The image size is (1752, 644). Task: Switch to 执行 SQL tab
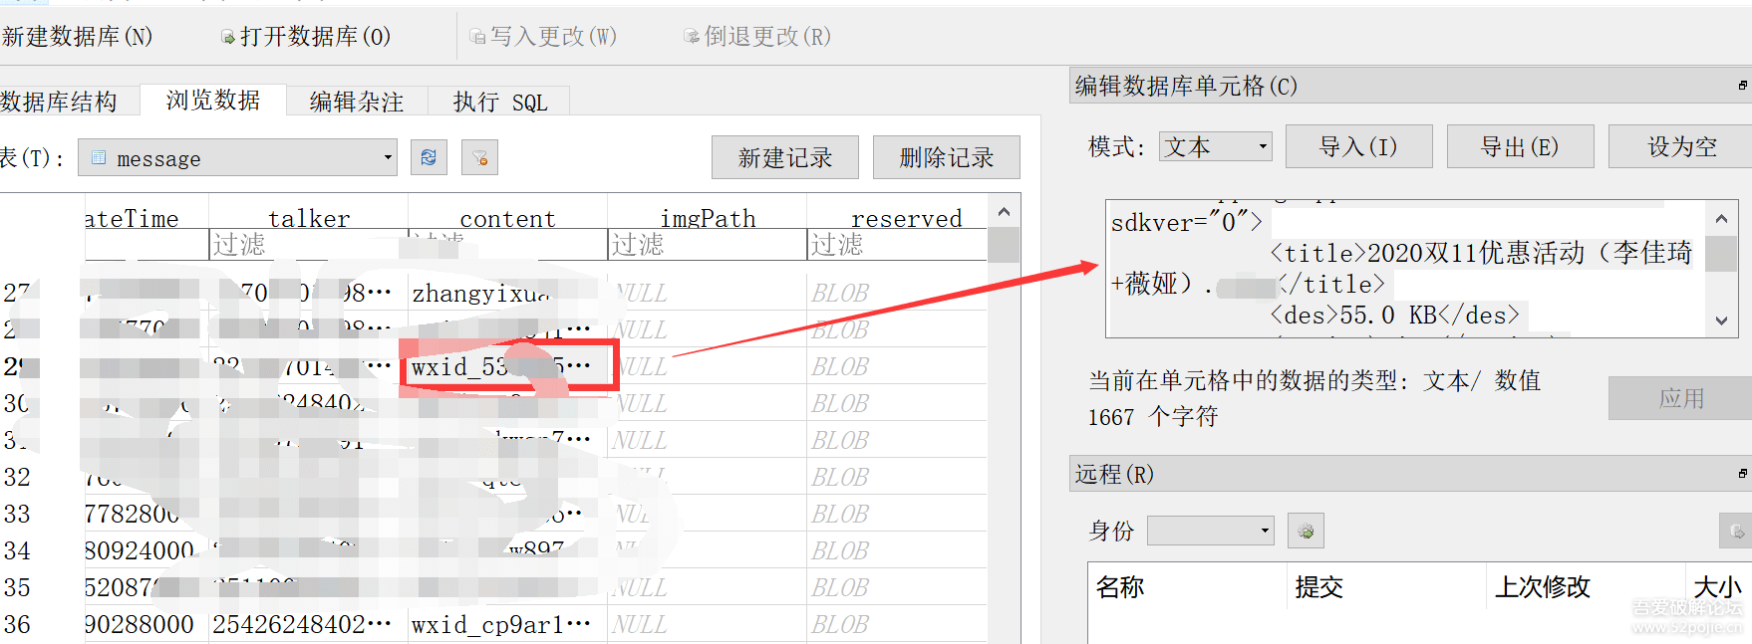pyautogui.click(x=499, y=102)
